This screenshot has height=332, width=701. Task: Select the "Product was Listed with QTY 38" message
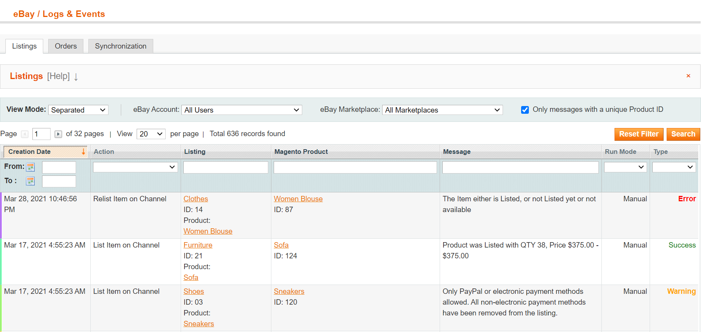click(520, 251)
